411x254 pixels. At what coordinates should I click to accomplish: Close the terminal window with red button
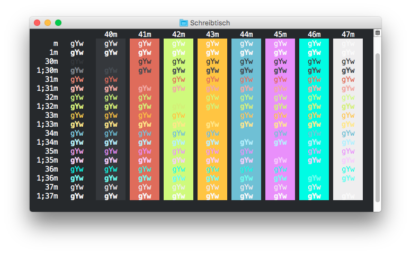[x=37, y=23]
